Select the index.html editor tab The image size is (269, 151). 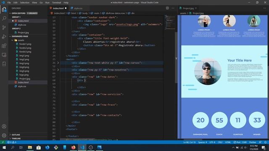click(58, 8)
